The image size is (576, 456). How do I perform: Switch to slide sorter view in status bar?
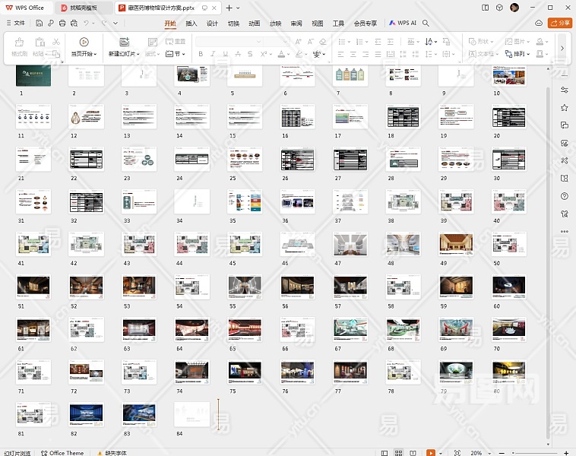tap(398, 452)
